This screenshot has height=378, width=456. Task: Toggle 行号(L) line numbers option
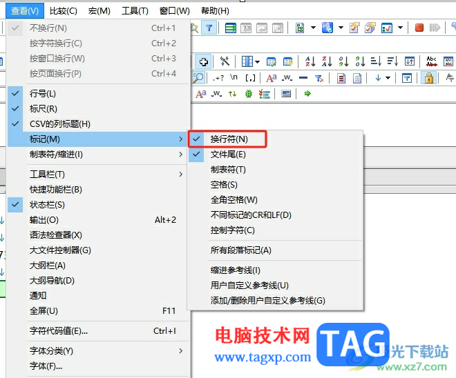[98, 94]
